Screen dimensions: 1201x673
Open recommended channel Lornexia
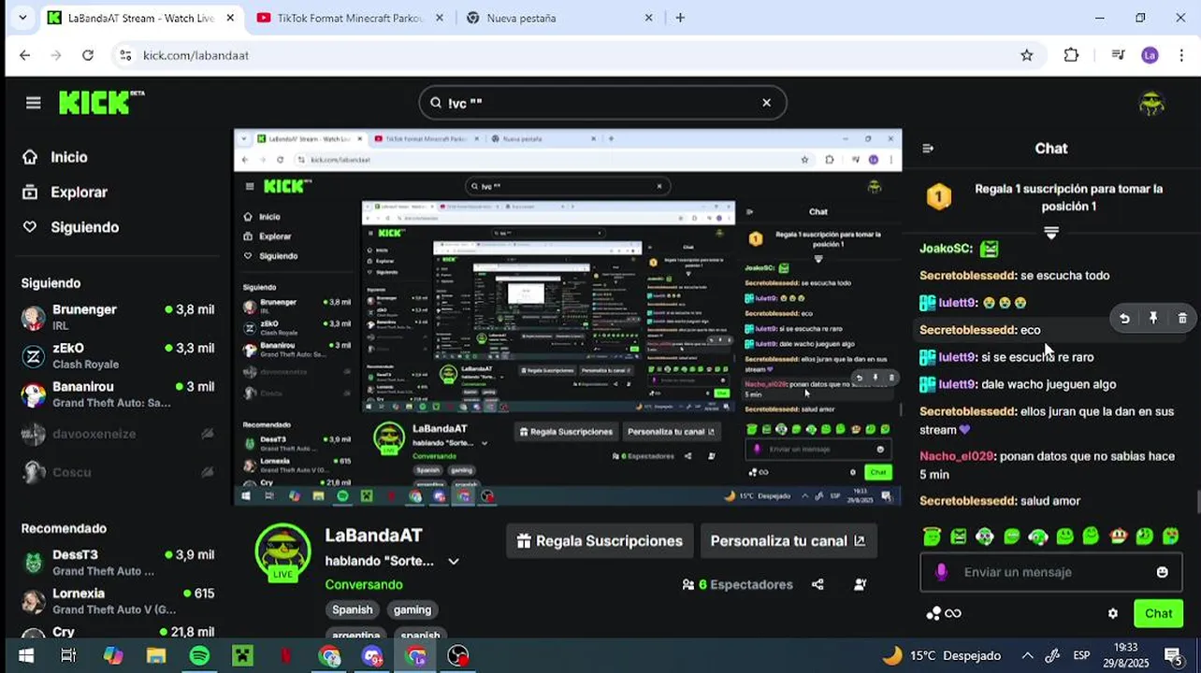coord(118,601)
